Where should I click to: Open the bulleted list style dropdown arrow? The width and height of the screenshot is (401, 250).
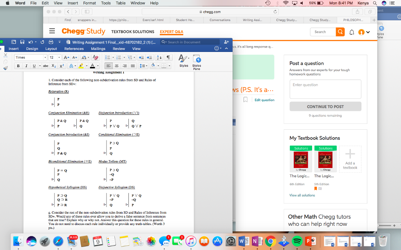(x=113, y=57)
